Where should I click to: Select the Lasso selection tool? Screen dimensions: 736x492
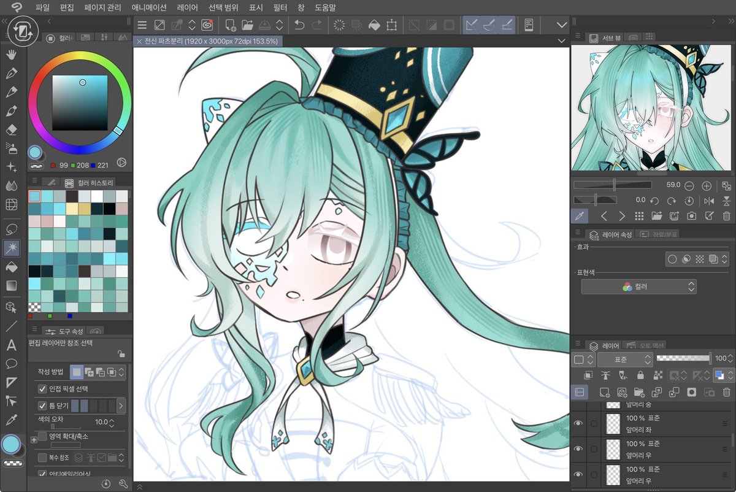coord(11,229)
